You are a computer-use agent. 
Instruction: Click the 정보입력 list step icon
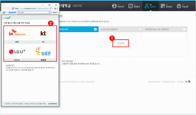(x=163, y=6)
